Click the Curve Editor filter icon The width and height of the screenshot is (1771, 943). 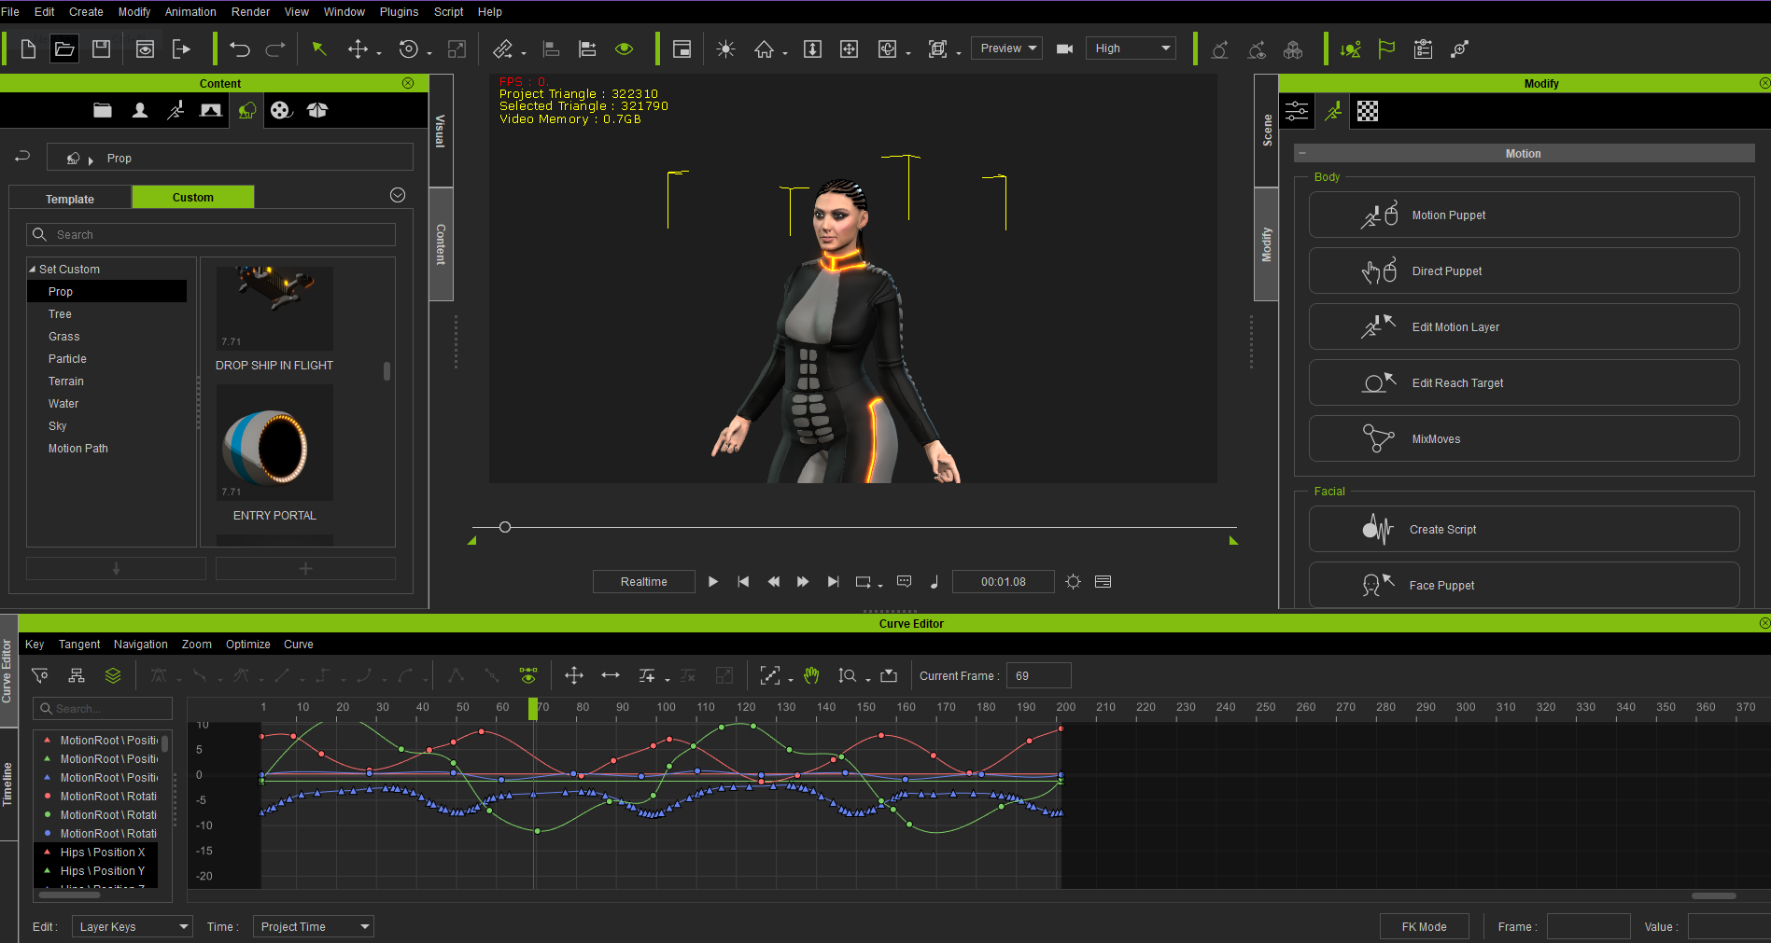click(x=40, y=676)
